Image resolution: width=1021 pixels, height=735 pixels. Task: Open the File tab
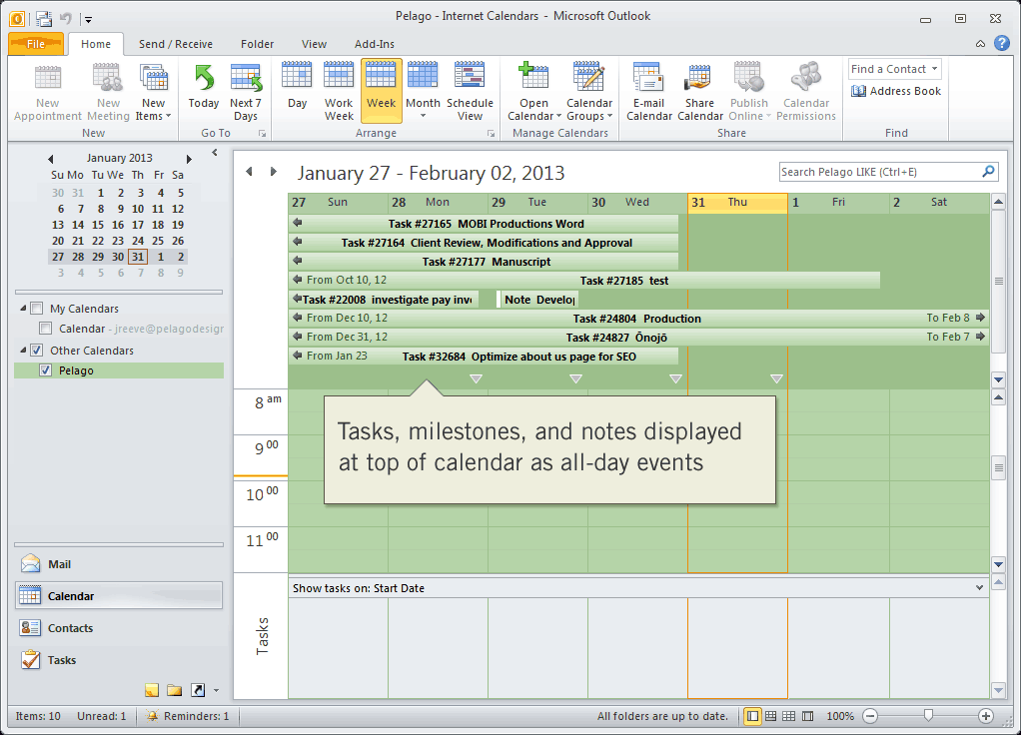point(36,44)
